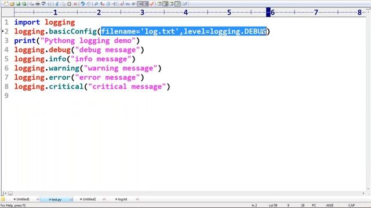The image size is (371, 208).
Task: Click the folder icon beside document tabs
Action: (x=3, y=199)
